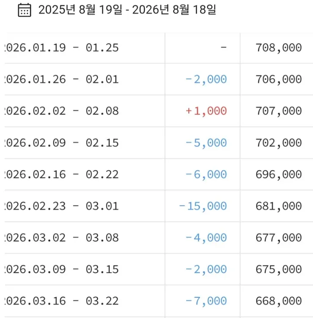Click the 708,000 total cell
Screen dimensions: 313x318
[279, 48]
